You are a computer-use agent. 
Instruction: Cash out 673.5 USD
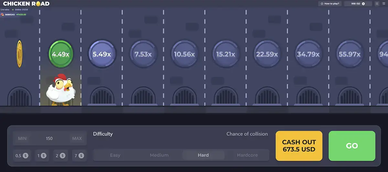click(299, 146)
